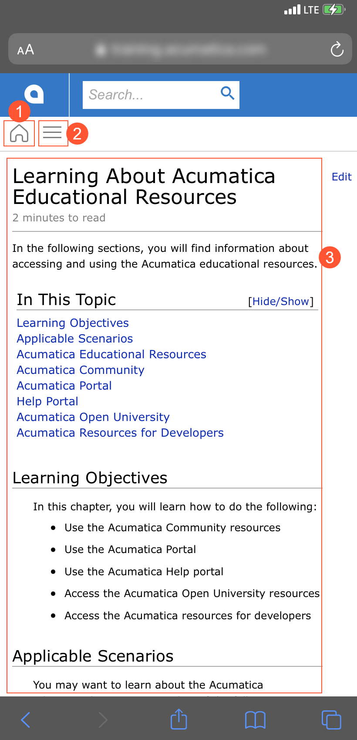Open the Help Portal link
The height and width of the screenshot is (740, 357).
47,401
